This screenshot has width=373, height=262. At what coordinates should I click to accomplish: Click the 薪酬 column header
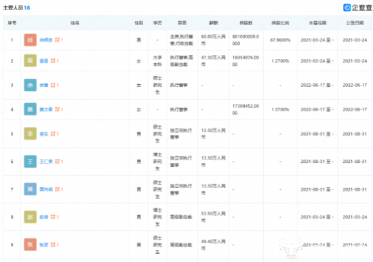tap(214, 23)
